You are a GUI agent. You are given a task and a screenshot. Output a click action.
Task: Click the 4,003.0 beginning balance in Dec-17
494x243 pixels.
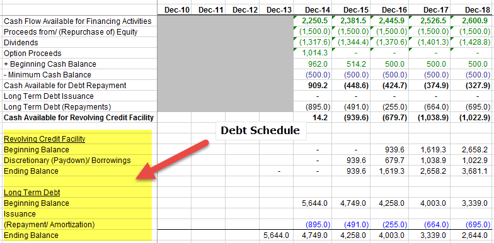[434, 203]
